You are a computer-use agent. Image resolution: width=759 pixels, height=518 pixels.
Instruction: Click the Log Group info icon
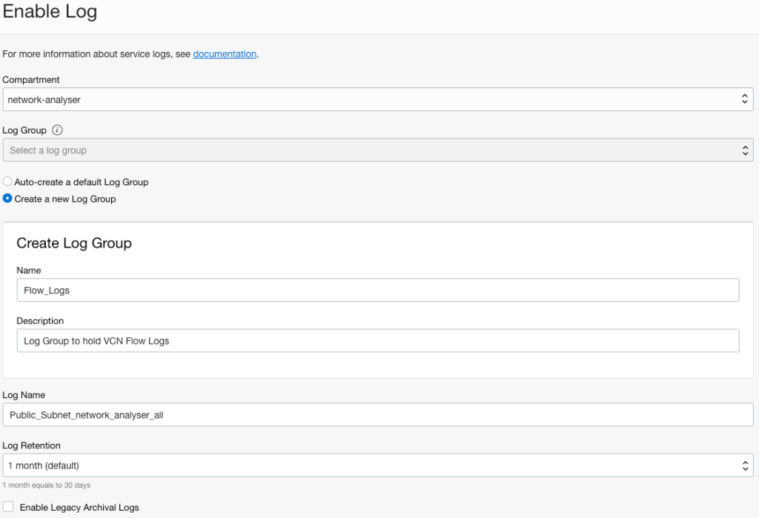[57, 130]
